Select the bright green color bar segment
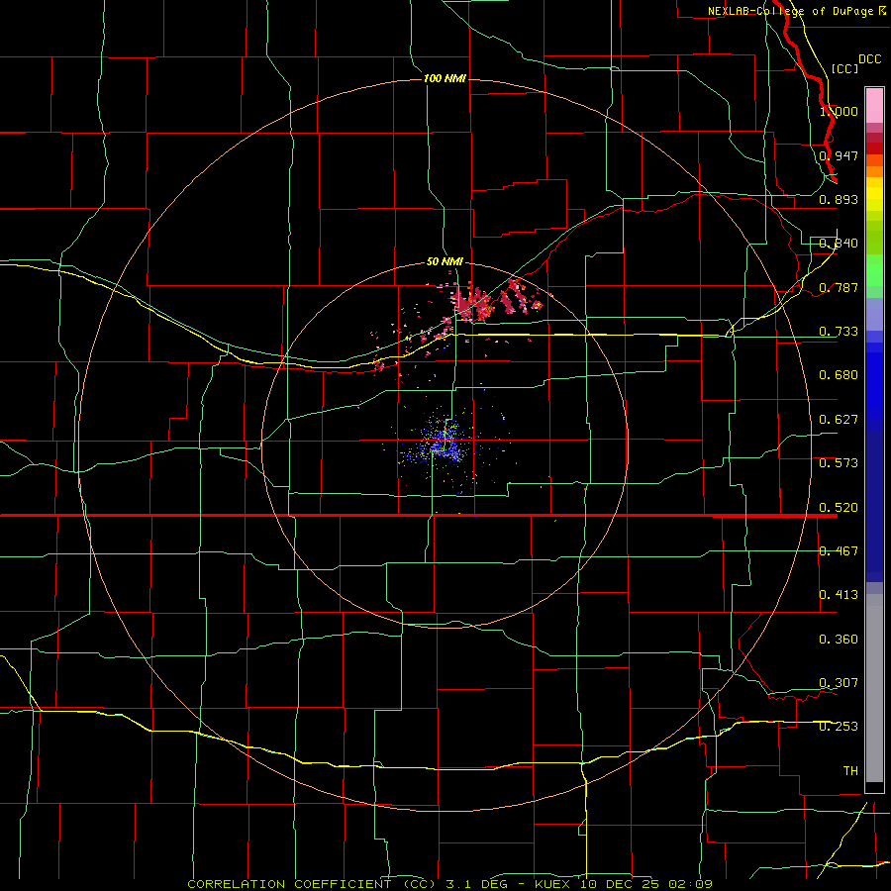The image size is (891, 891). (x=874, y=270)
